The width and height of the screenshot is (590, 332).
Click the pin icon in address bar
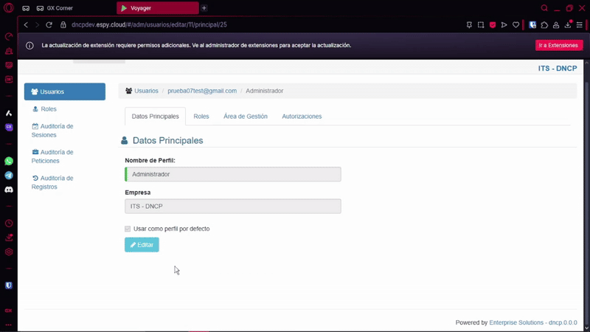469,25
